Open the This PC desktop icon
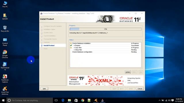The image size is (184, 103). 5,5
